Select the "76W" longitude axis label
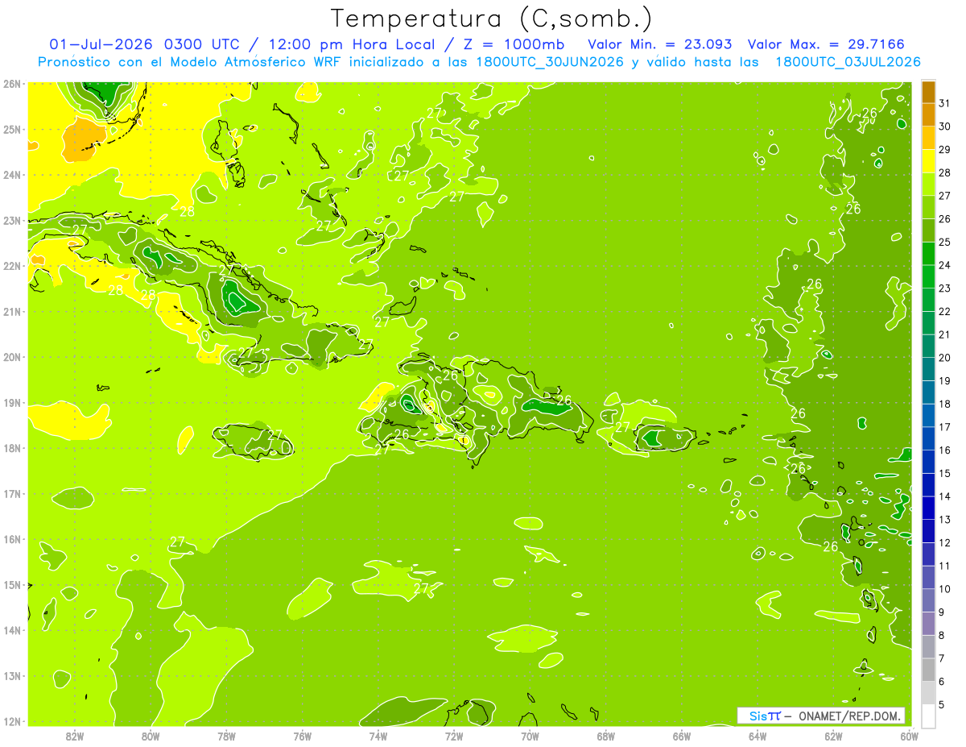The width and height of the screenshot is (966, 747). tap(302, 736)
